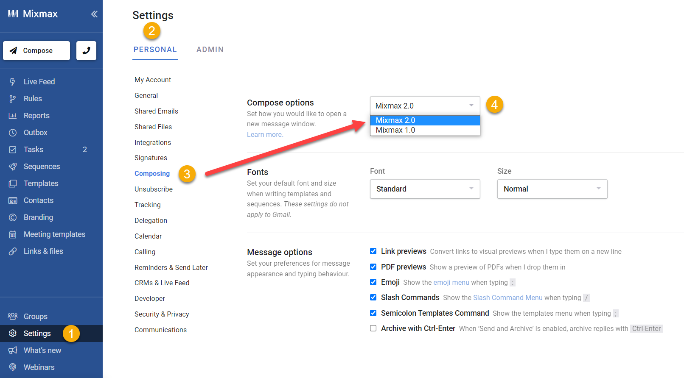This screenshot has width=684, height=378.
Task: Open Security & Privacy settings
Action: [x=162, y=314]
